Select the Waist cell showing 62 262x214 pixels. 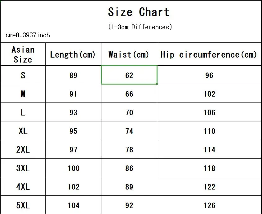pos(129,75)
